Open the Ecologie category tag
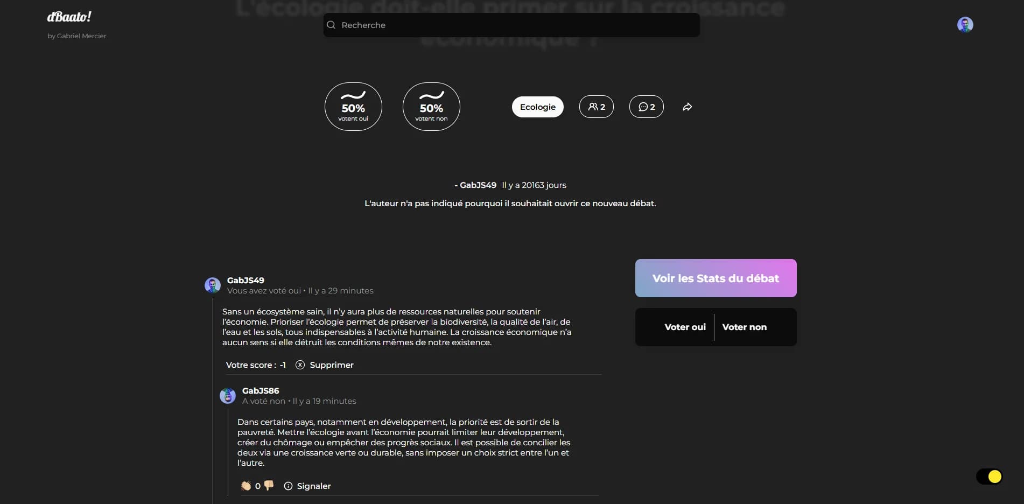 pyautogui.click(x=537, y=107)
